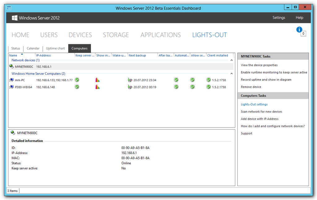This screenshot has width=317, height=200.
Task: Collapse the Windows Home Server Computers group
Action: coord(232,73)
